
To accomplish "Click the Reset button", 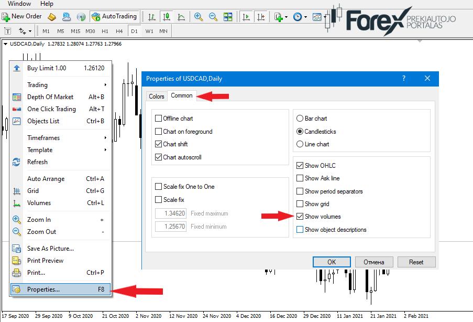I will [416, 262].
